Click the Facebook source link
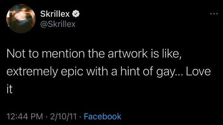 (103, 116)
